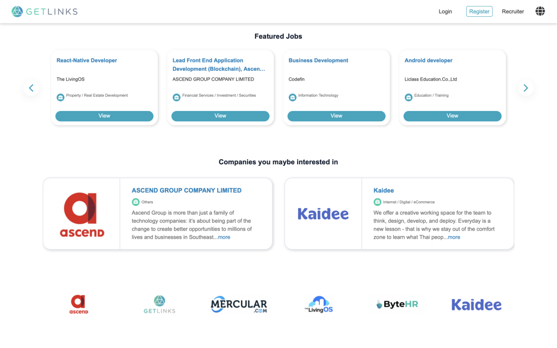Image resolution: width=557 pixels, height=348 pixels.
Task: Open the Kaidee company page heading
Action: pos(383,190)
